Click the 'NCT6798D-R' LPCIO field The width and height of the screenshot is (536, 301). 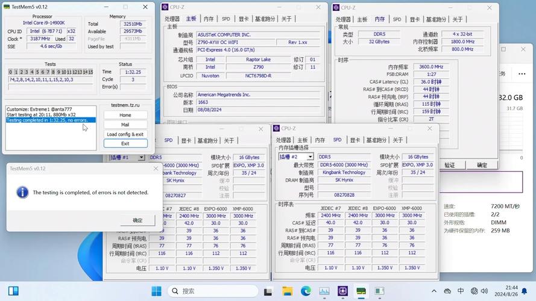(258, 76)
